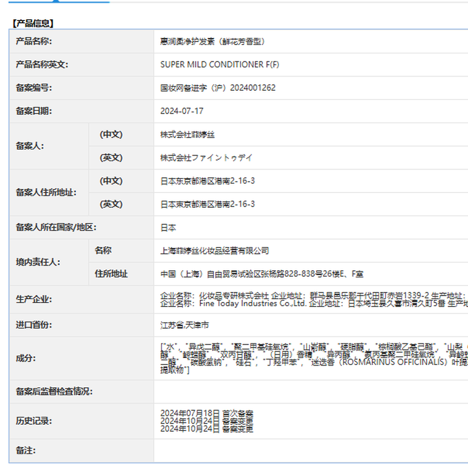This screenshot has height=468, width=468.
Task: Click the filing date 2024-07-17
Action: coord(182,111)
